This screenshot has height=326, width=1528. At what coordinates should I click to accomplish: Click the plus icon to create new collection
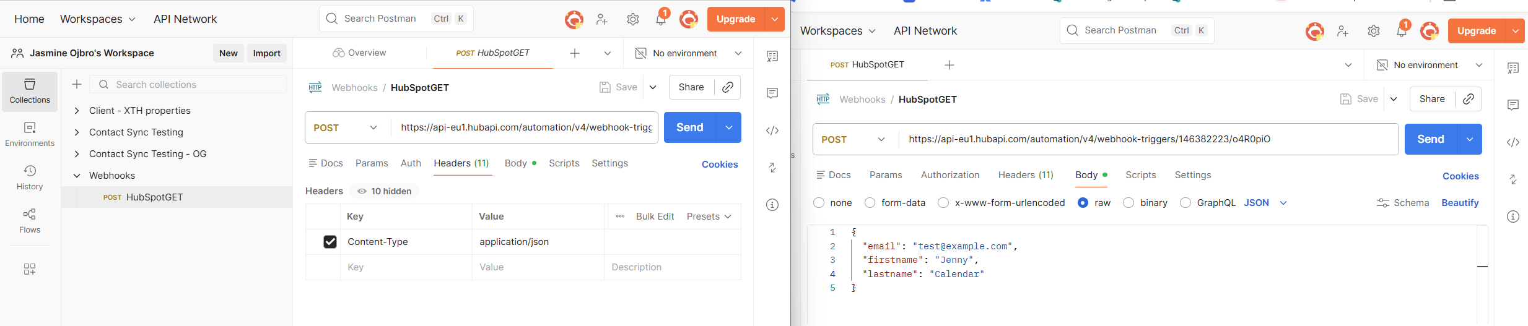[x=77, y=85]
